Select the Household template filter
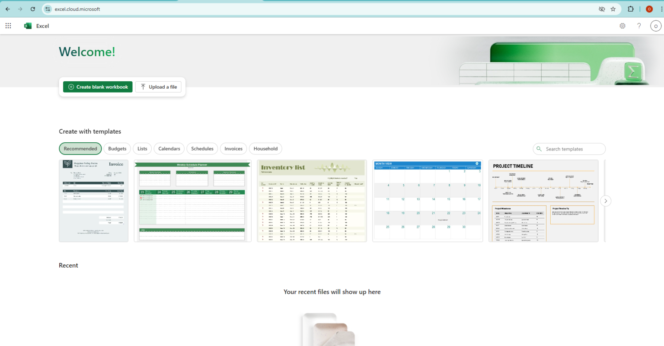 pos(265,148)
